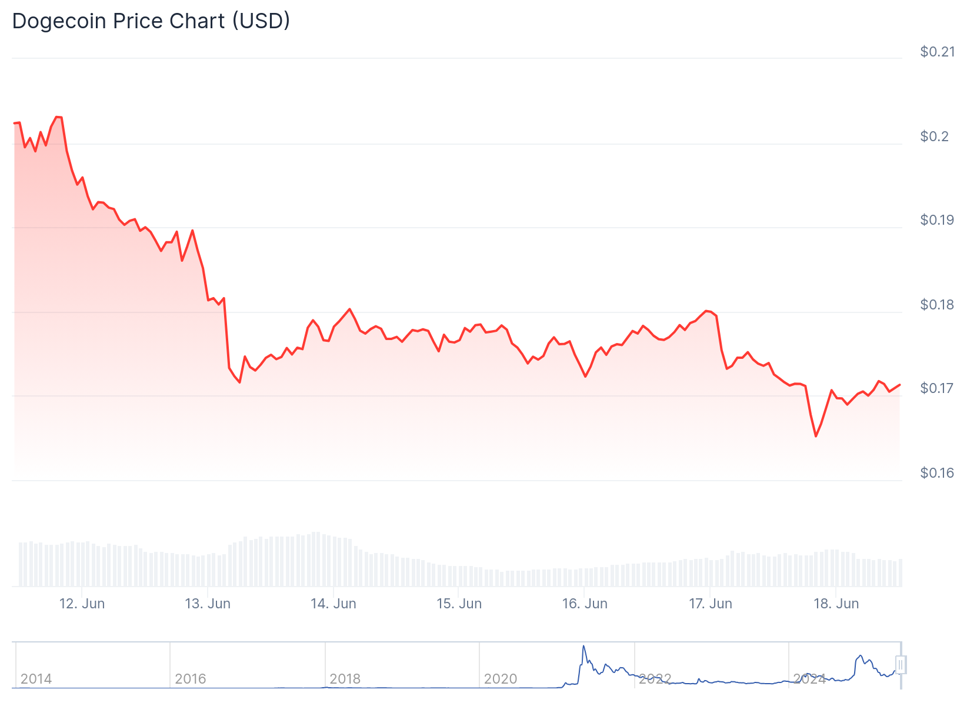
Task: Click the lowest dip of the red price line
Action: point(815,436)
